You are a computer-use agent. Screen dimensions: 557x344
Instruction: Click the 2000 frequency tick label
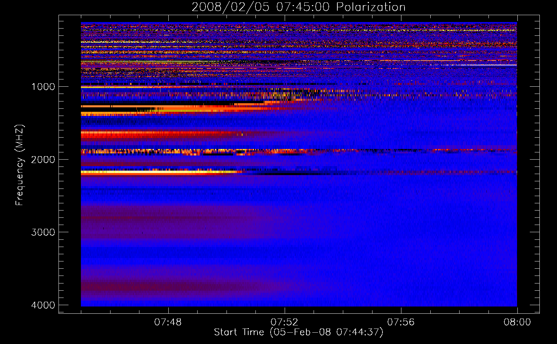coord(43,159)
